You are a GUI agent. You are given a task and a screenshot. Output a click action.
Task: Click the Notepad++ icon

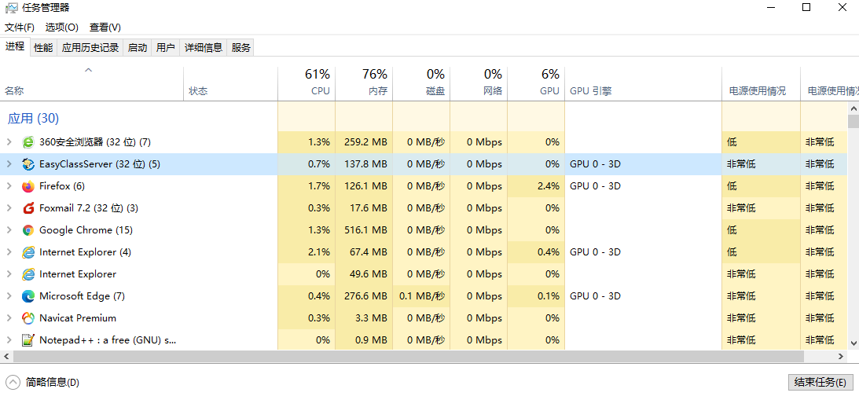click(28, 339)
